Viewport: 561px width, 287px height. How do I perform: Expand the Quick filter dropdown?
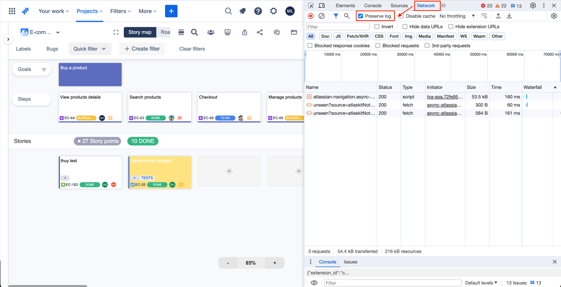coord(90,49)
